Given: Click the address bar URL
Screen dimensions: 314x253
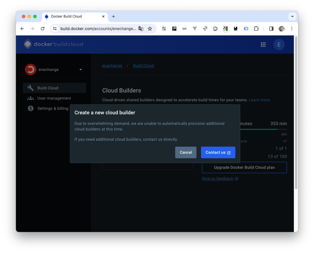Looking at the screenshot, I should coord(98,29).
